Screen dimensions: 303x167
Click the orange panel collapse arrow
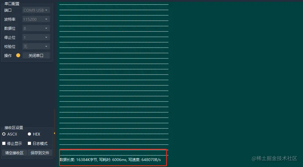[55, 133]
